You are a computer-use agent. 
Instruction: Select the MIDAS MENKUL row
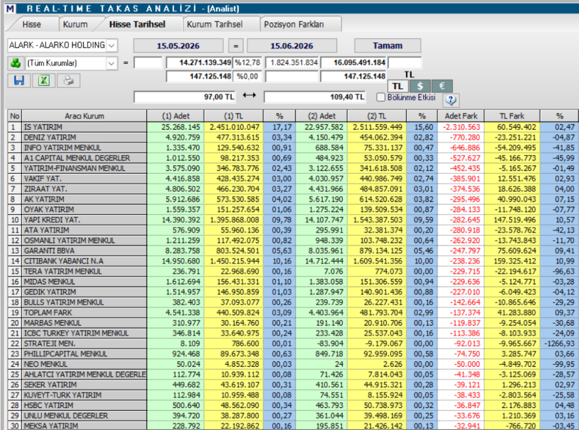pyautogui.click(x=293, y=282)
